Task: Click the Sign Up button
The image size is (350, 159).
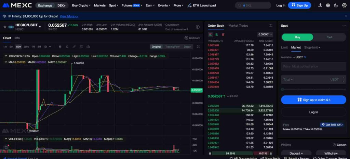Action: [299, 5]
